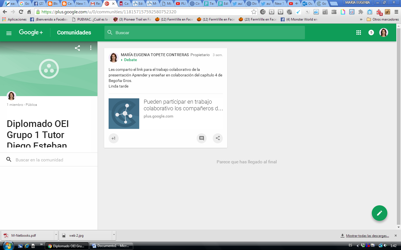Comment on María Eugenia's post

[202, 138]
